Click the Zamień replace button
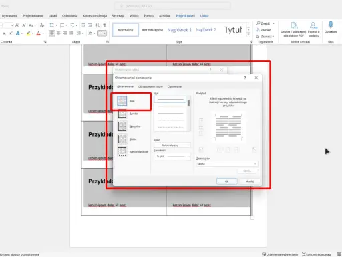 pos(263,30)
